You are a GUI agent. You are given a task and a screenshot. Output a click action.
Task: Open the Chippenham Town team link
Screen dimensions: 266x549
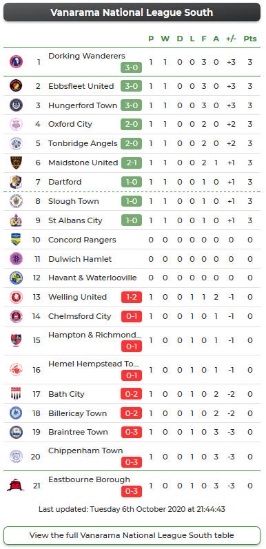pos(85,450)
